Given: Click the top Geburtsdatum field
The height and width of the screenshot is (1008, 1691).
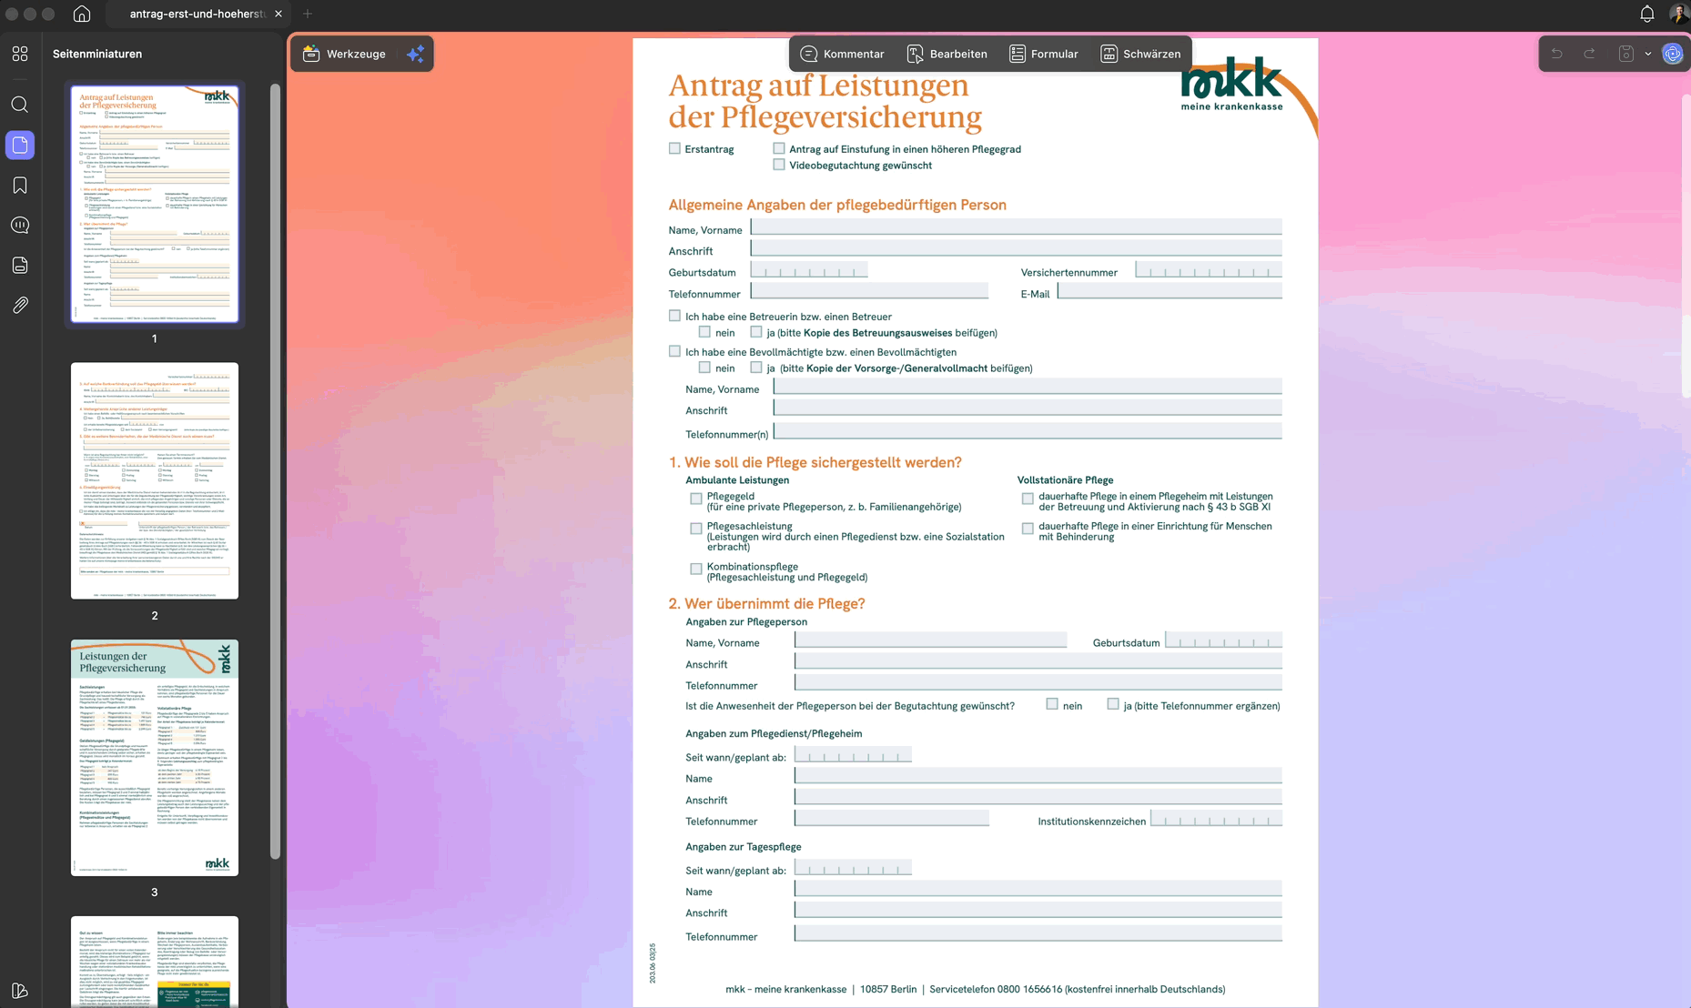Looking at the screenshot, I should [809, 269].
